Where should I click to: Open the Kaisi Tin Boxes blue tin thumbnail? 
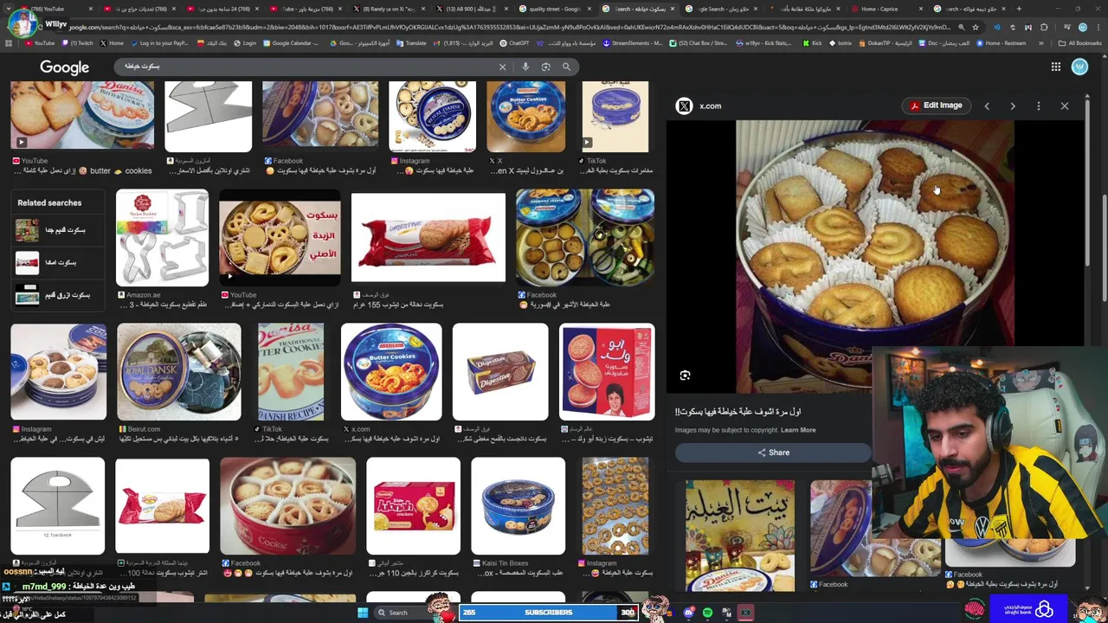(518, 506)
